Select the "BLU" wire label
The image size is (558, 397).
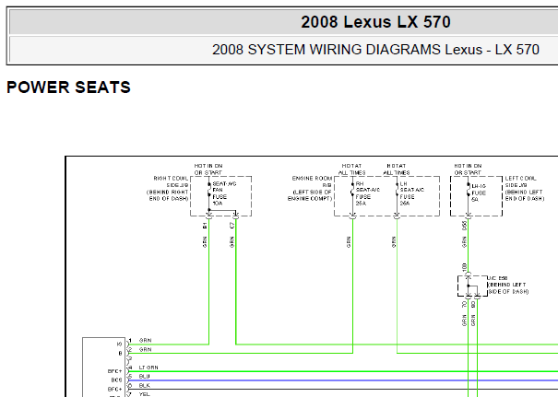click(x=145, y=377)
